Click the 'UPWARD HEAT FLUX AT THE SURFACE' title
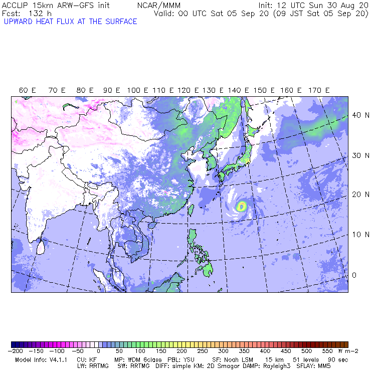This screenshot has width=371, height=371. pos(71,22)
